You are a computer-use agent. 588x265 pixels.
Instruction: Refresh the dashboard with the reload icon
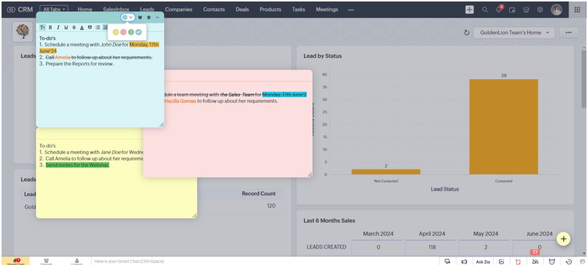point(467,33)
